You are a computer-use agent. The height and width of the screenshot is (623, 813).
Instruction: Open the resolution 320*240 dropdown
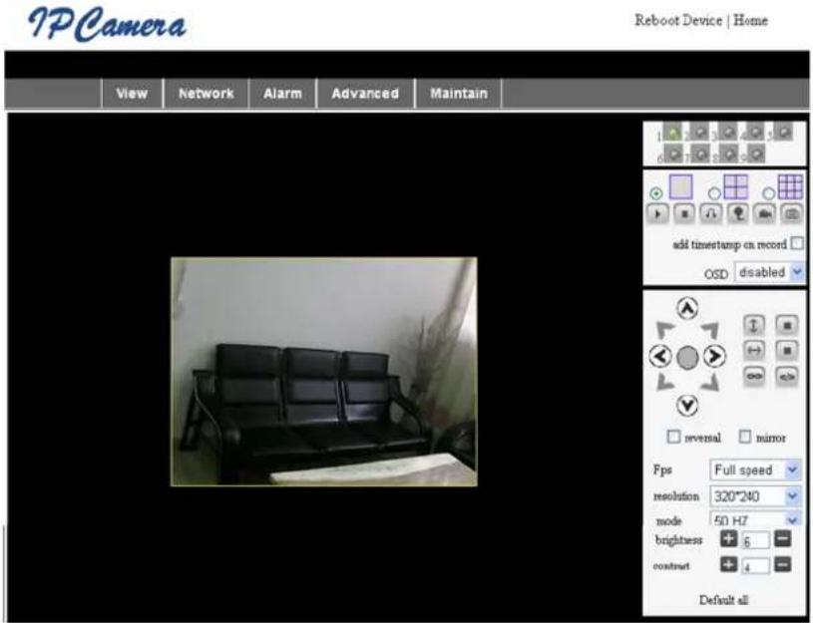coord(755,496)
